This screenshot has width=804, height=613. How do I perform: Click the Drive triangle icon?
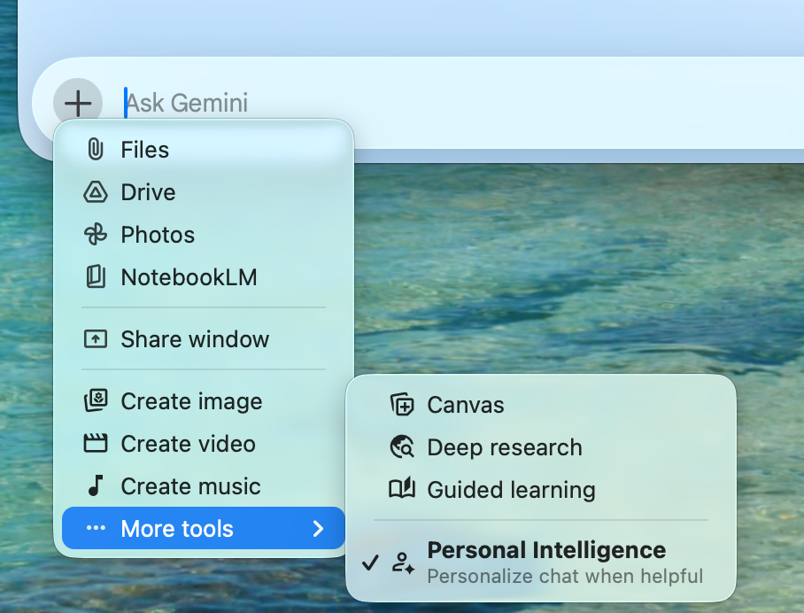(x=95, y=192)
